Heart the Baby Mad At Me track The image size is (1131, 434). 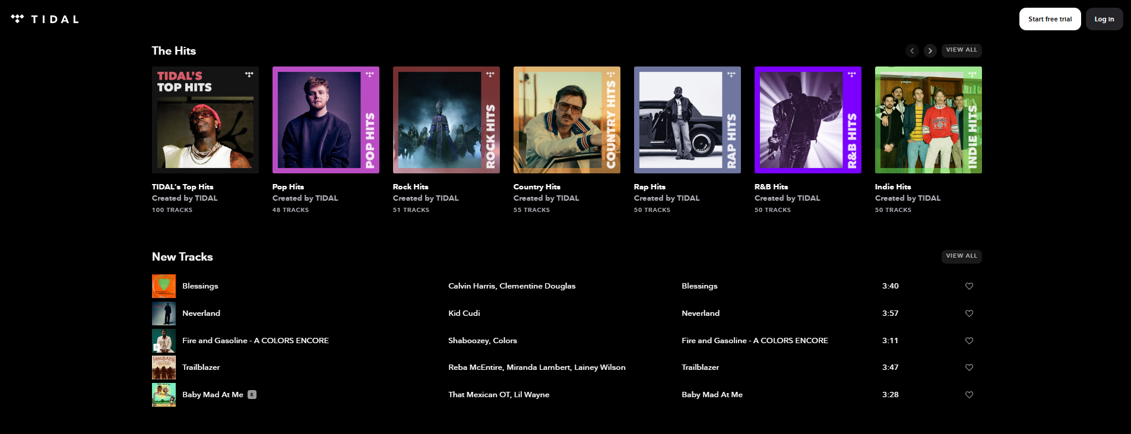pyautogui.click(x=969, y=395)
